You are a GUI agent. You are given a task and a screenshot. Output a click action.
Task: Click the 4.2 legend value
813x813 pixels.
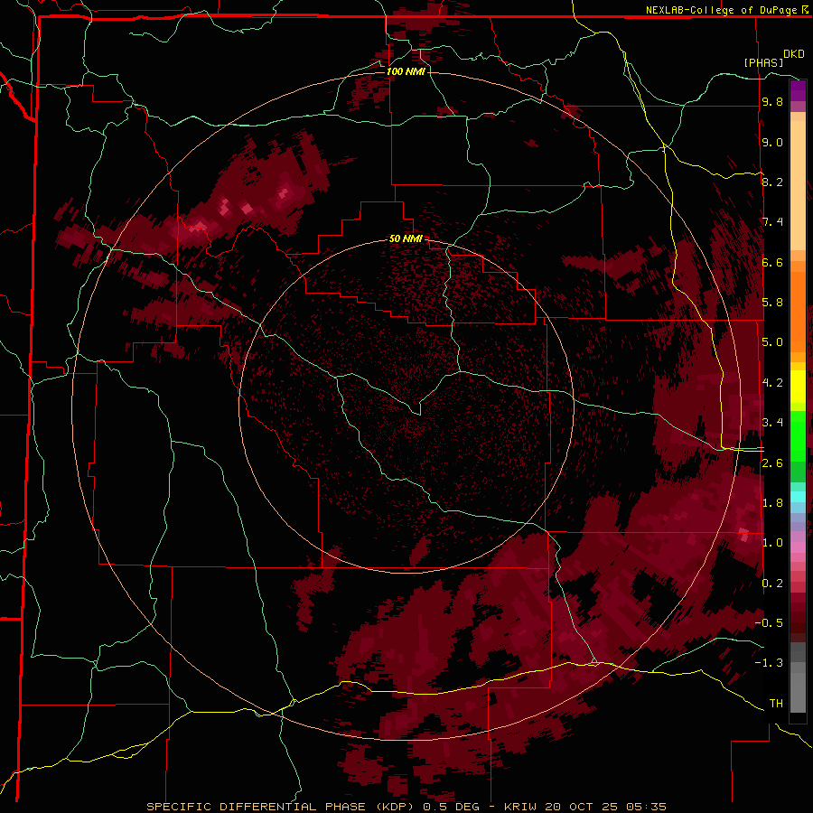point(772,383)
